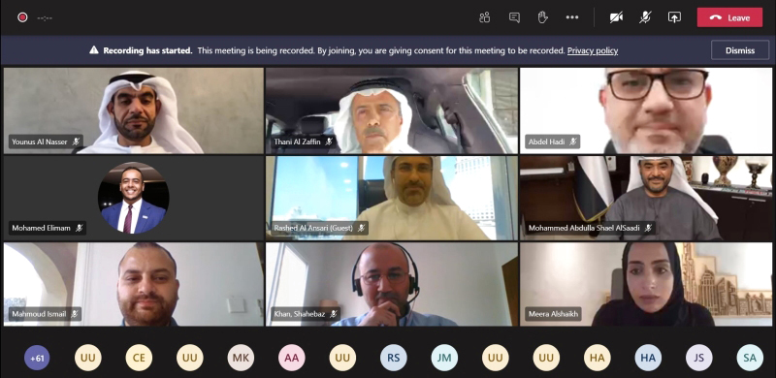Select the RS participant avatar
The image size is (776, 378).
click(394, 358)
